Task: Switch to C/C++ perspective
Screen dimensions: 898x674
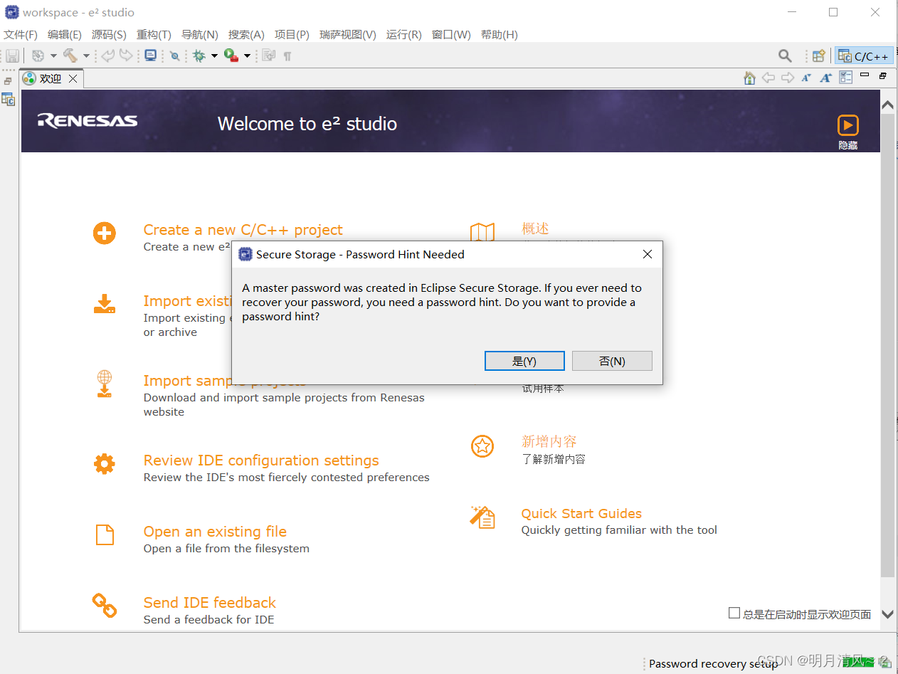Action: coord(864,56)
